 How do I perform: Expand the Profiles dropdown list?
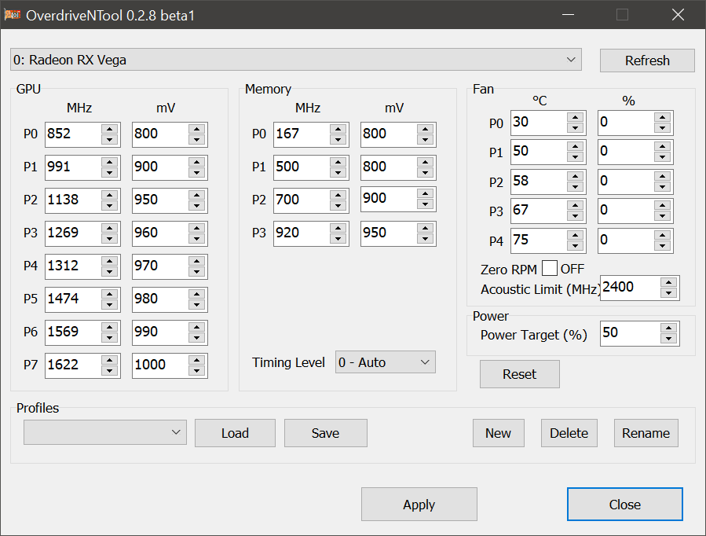105,432
